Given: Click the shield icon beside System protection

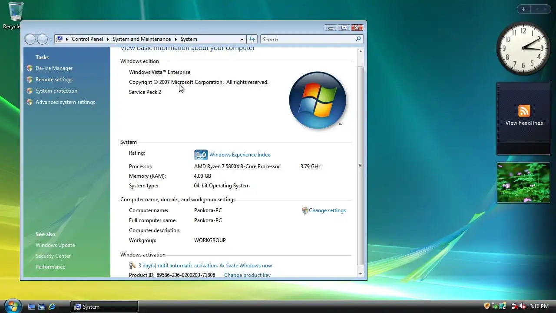Looking at the screenshot, I should point(30,91).
